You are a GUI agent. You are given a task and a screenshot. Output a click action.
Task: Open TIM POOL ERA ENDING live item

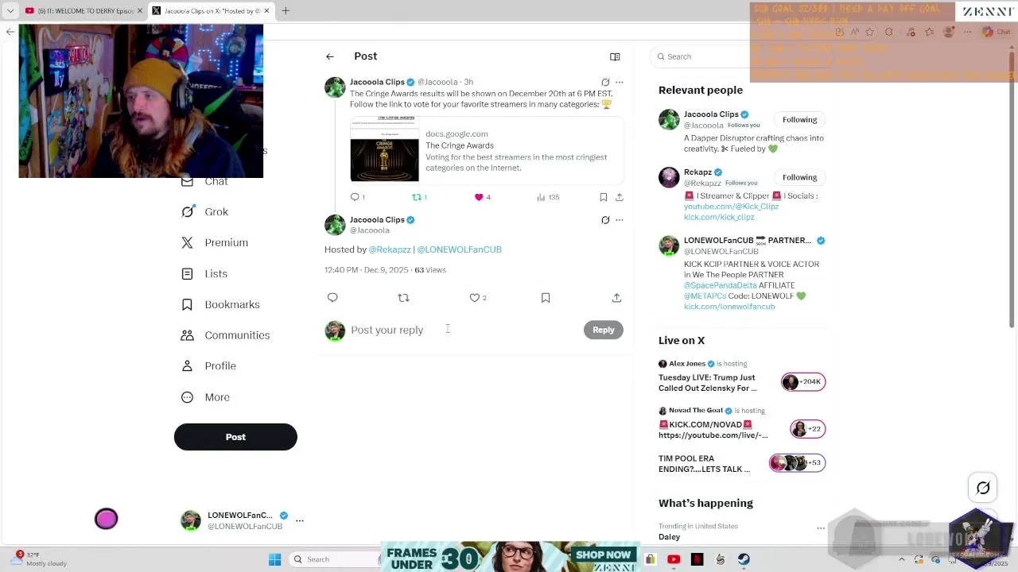pos(742,464)
